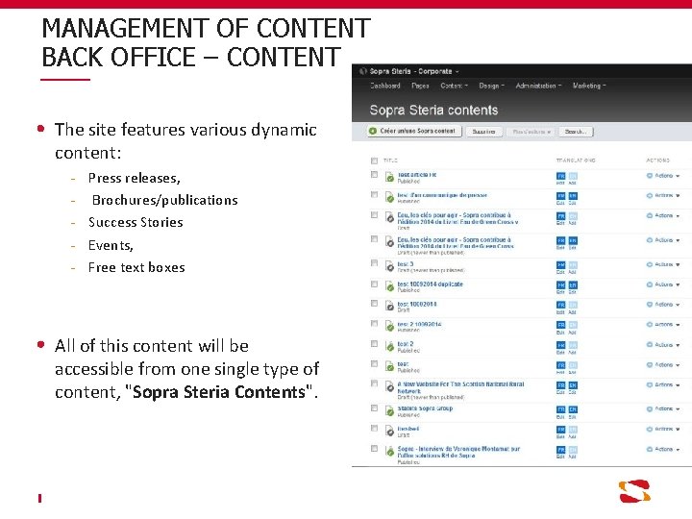The height and width of the screenshot is (519, 692).
Task: Click the draft status icon of 'test 3'
Action: (x=389, y=266)
